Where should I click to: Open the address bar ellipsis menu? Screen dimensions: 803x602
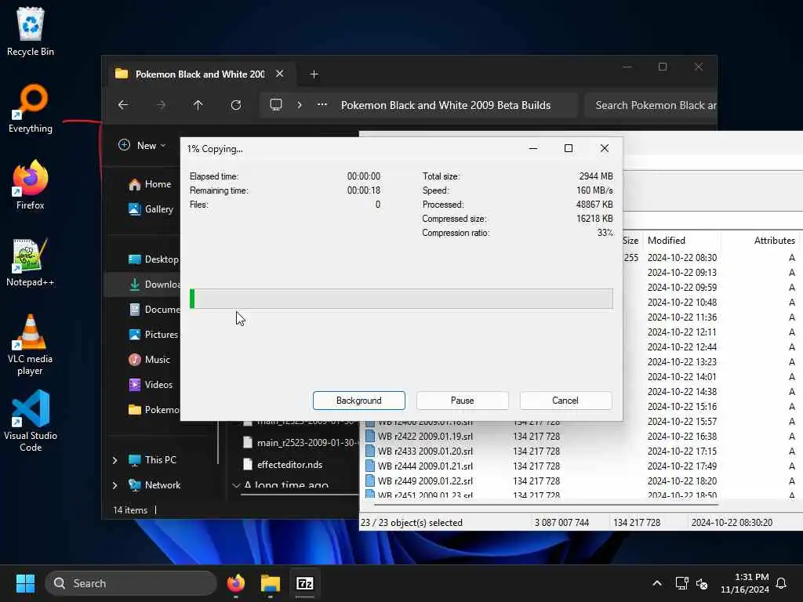click(322, 105)
